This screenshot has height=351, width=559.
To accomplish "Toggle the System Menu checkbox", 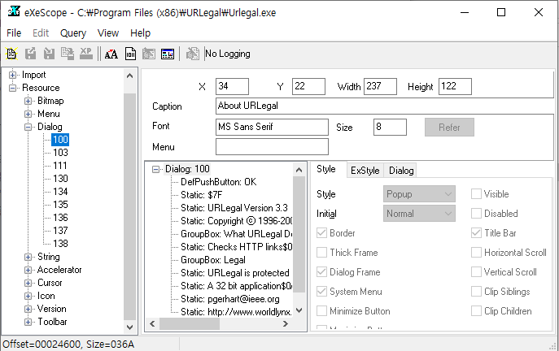I will pos(321,292).
